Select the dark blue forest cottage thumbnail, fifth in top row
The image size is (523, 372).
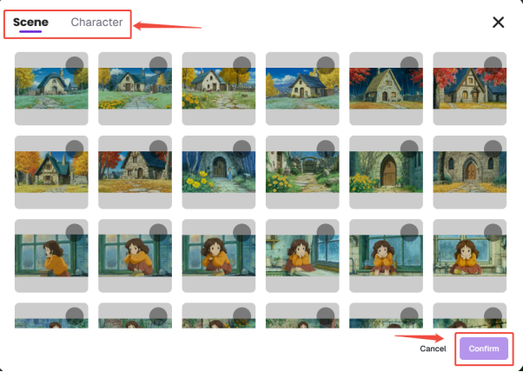click(x=386, y=89)
